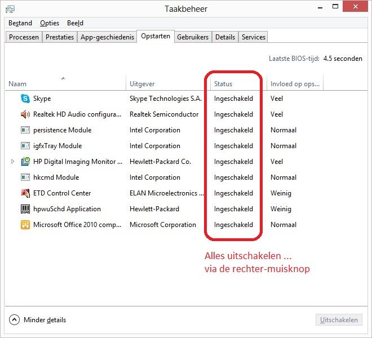Close the Taakbeheer window
The height and width of the screenshot is (338, 372).
[356, 7]
